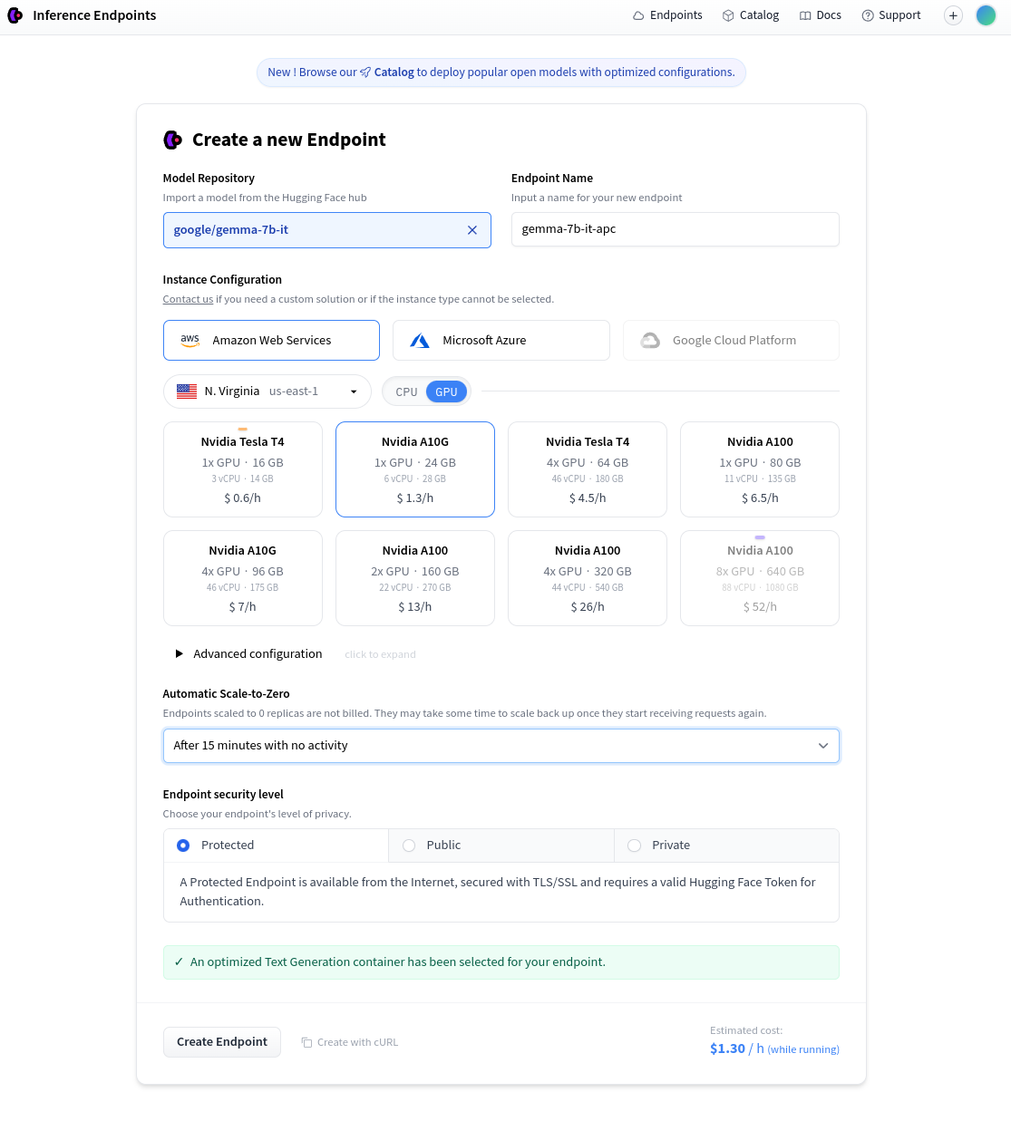Open the Automatic Scale-to-Zero dropdown
The width and height of the screenshot is (1011, 1121).
(501, 746)
